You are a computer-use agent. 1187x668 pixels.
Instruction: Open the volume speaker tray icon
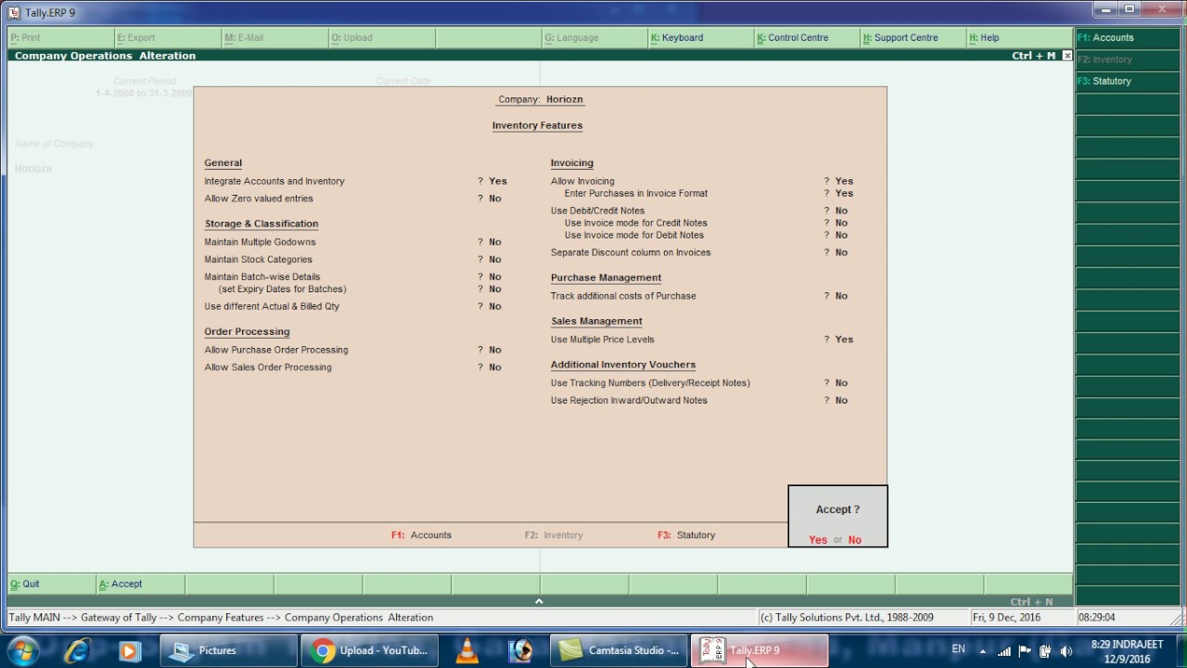tap(1066, 651)
